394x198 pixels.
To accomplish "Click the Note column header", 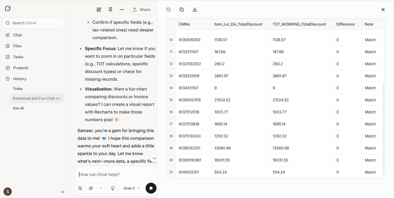I will point(371,24).
